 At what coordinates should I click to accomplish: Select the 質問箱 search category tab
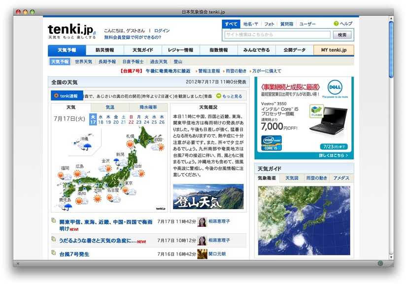[287, 24]
